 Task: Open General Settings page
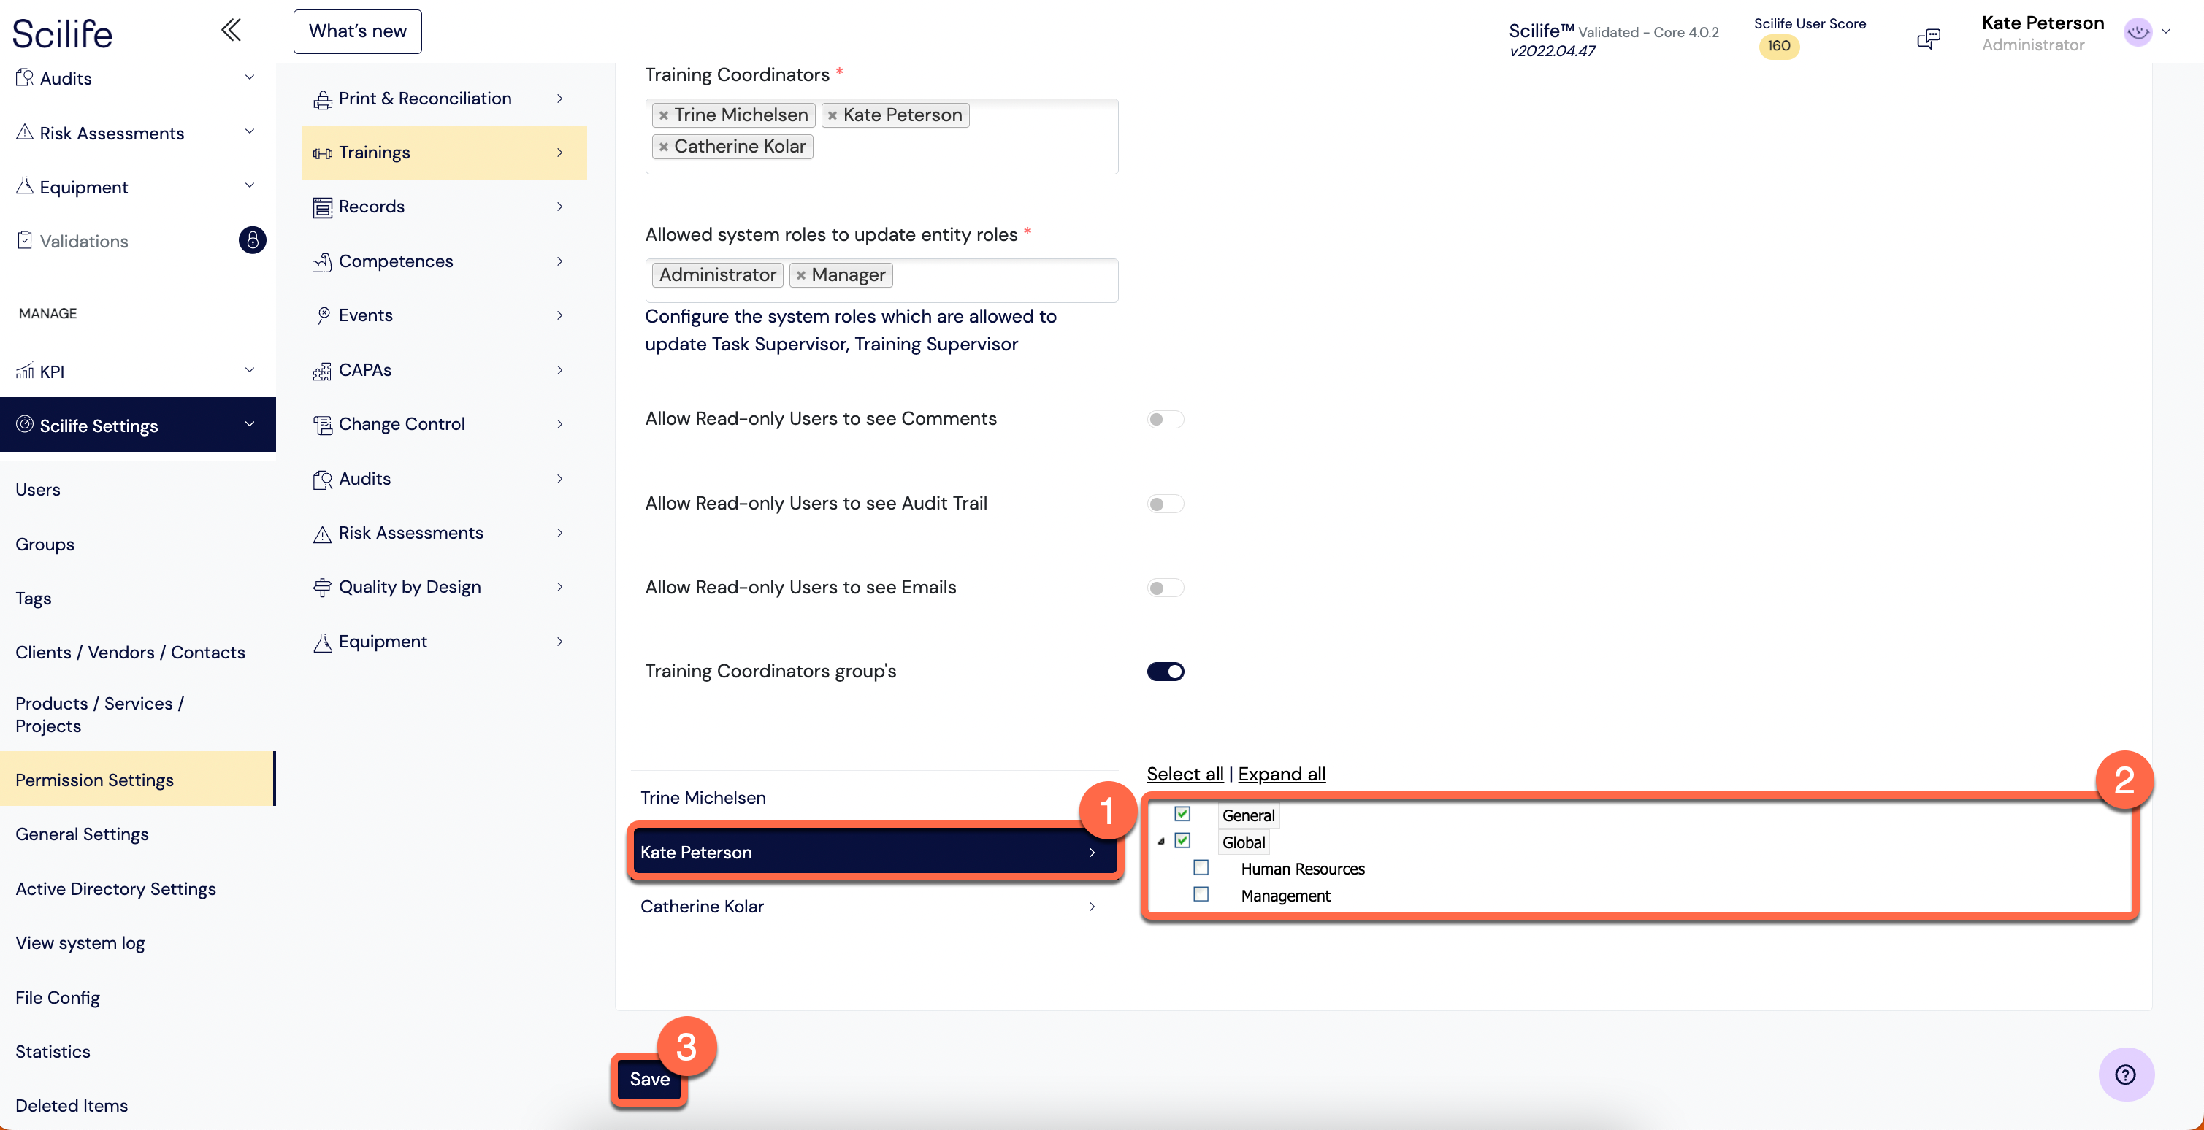[x=82, y=834]
